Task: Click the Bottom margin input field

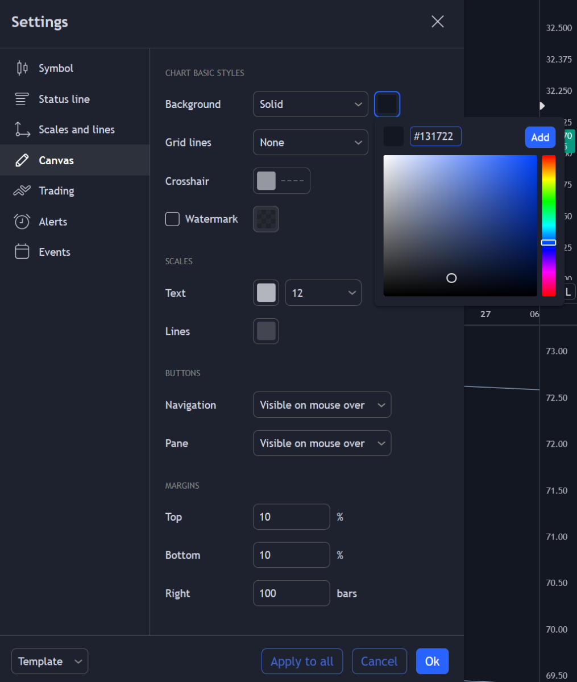Action: coord(291,555)
